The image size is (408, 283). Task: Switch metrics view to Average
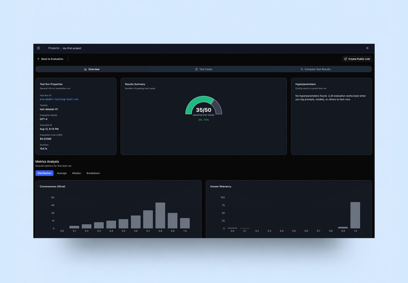pyautogui.click(x=62, y=173)
